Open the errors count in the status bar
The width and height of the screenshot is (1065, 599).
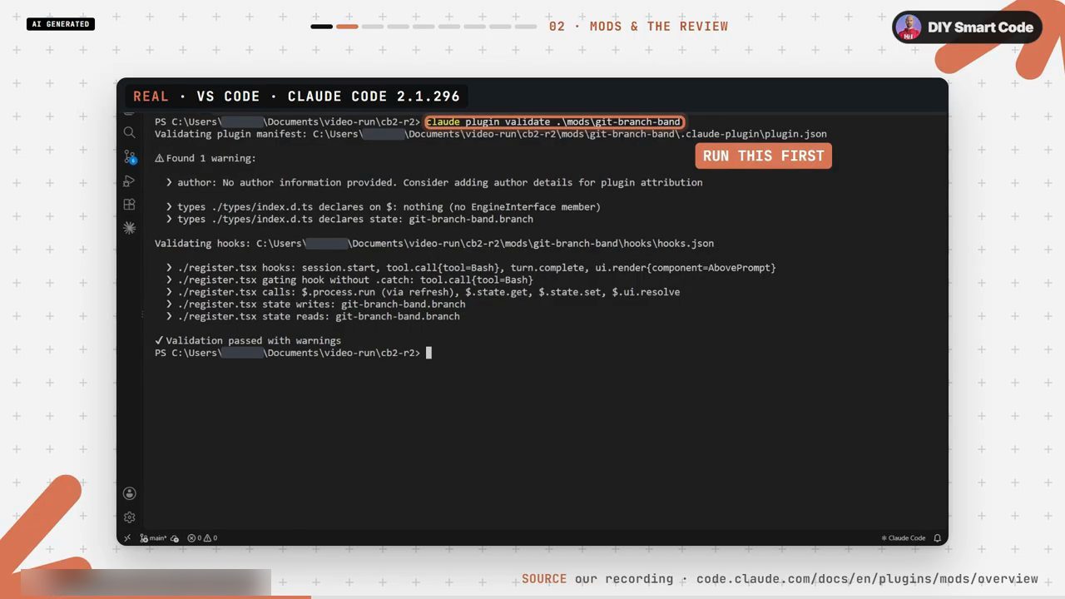coord(194,538)
